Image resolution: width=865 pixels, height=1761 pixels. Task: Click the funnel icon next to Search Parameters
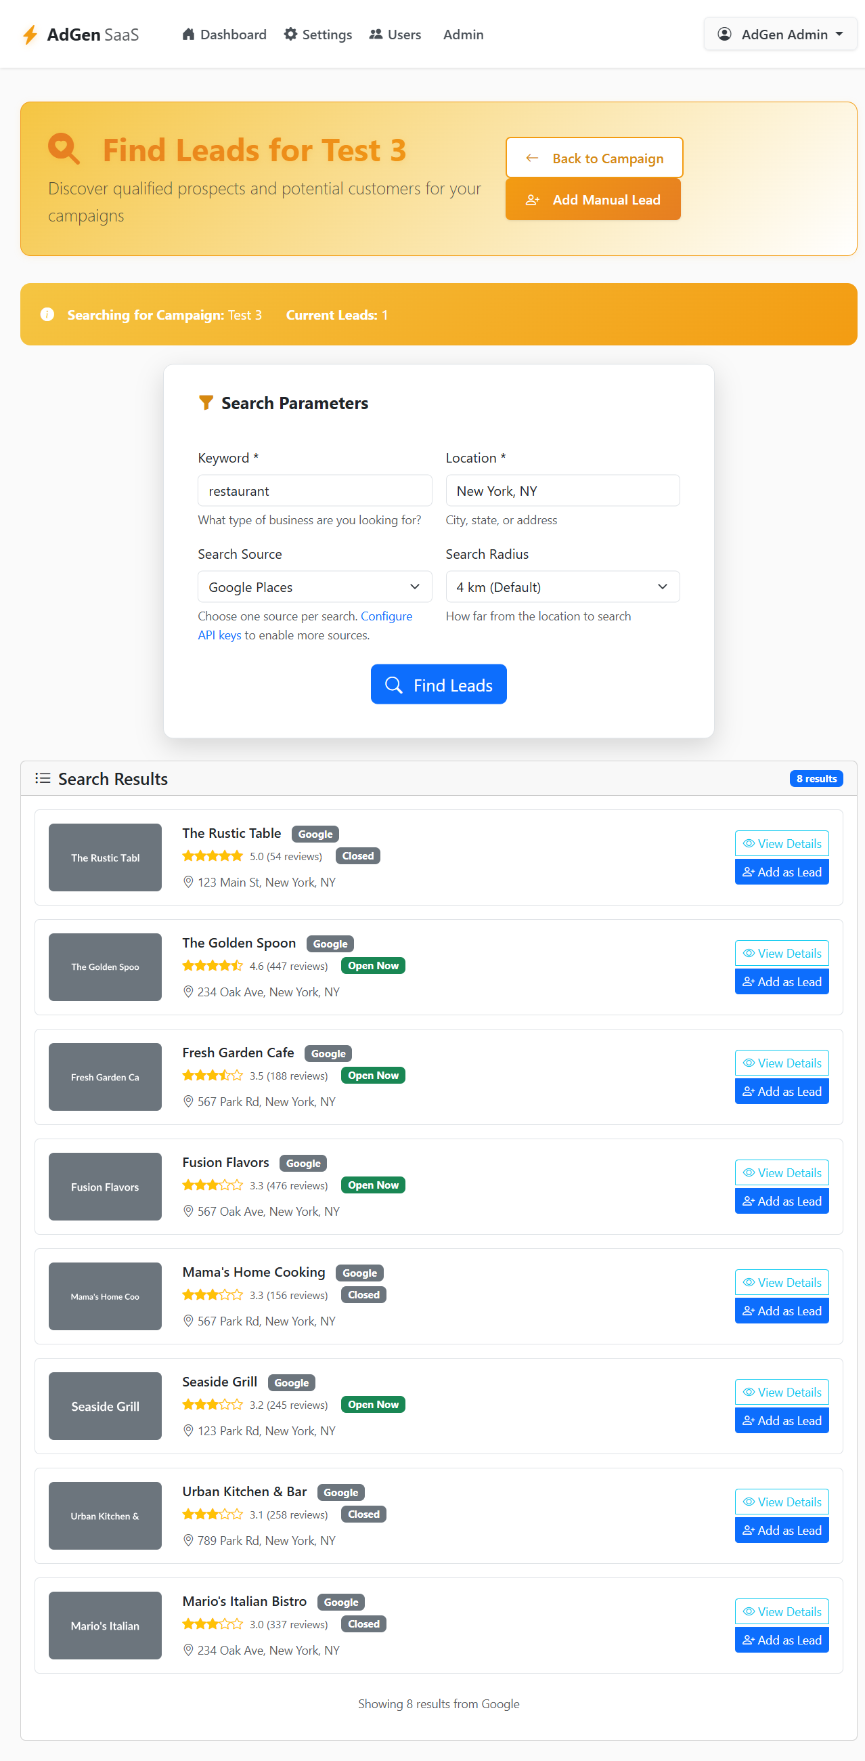click(x=206, y=402)
